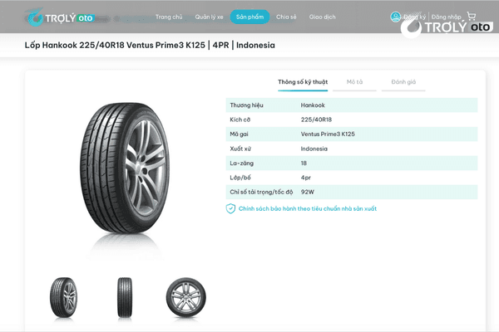The width and height of the screenshot is (499, 332).
Task: Select the side-view wheel rim thumbnail
Action: [x=185, y=297]
